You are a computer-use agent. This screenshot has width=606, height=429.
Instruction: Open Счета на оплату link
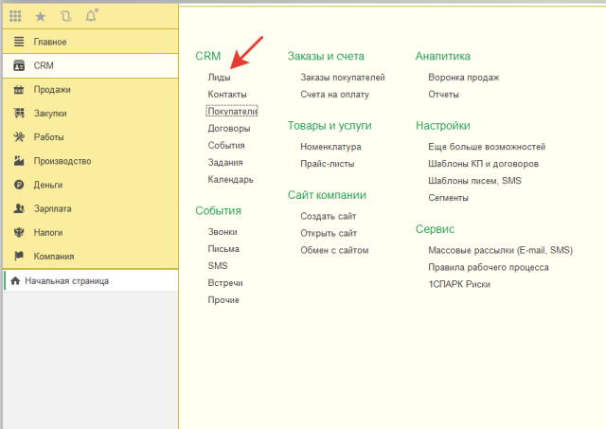[x=334, y=95]
